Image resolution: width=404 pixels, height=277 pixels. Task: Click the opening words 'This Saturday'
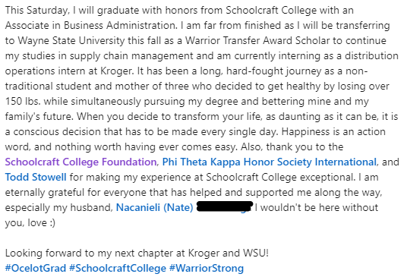tap(37, 11)
